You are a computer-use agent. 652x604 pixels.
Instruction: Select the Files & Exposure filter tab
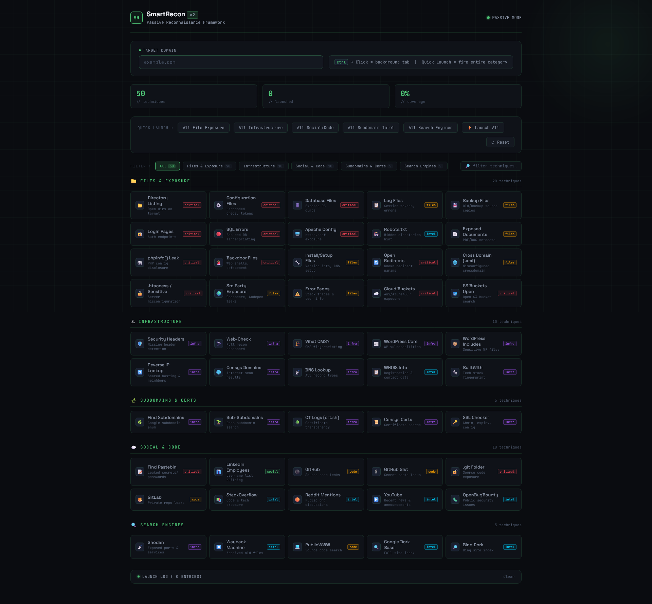pyautogui.click(x=209, y=166)
